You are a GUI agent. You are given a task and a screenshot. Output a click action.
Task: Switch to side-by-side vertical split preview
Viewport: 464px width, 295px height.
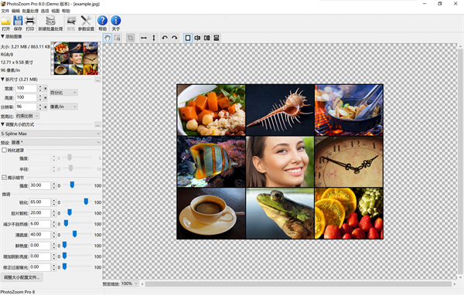[x=206, y=38]
